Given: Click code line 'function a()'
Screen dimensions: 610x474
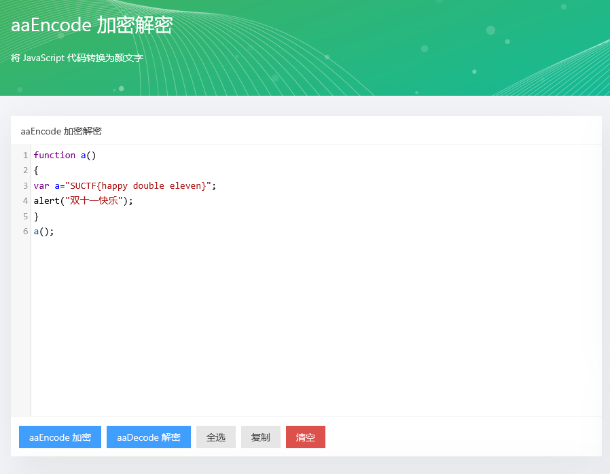Looking at the screenshot, I should tap(65, 155).
